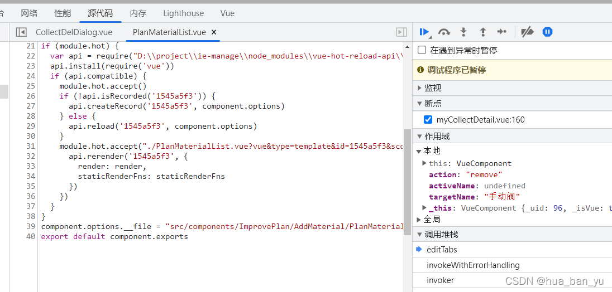Set breakpoint on line 32
Screen dimensions: 612x292
[x=31, y=156]
